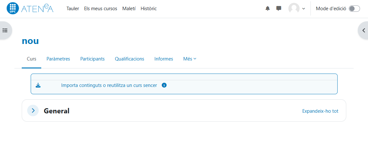Click the Expandeix-ho tot link
This screenshot has width=368, height=142.
pyautogui.click(x=320, y=111)
